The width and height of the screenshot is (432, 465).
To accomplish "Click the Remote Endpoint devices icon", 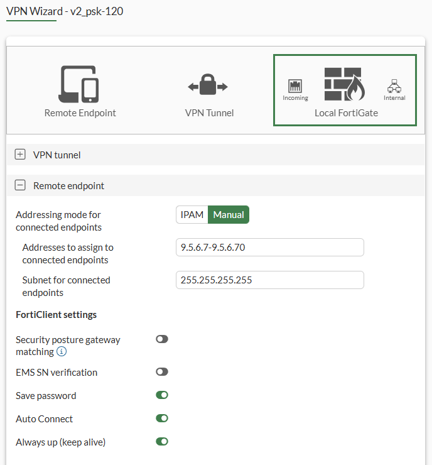I will [80, 84].
